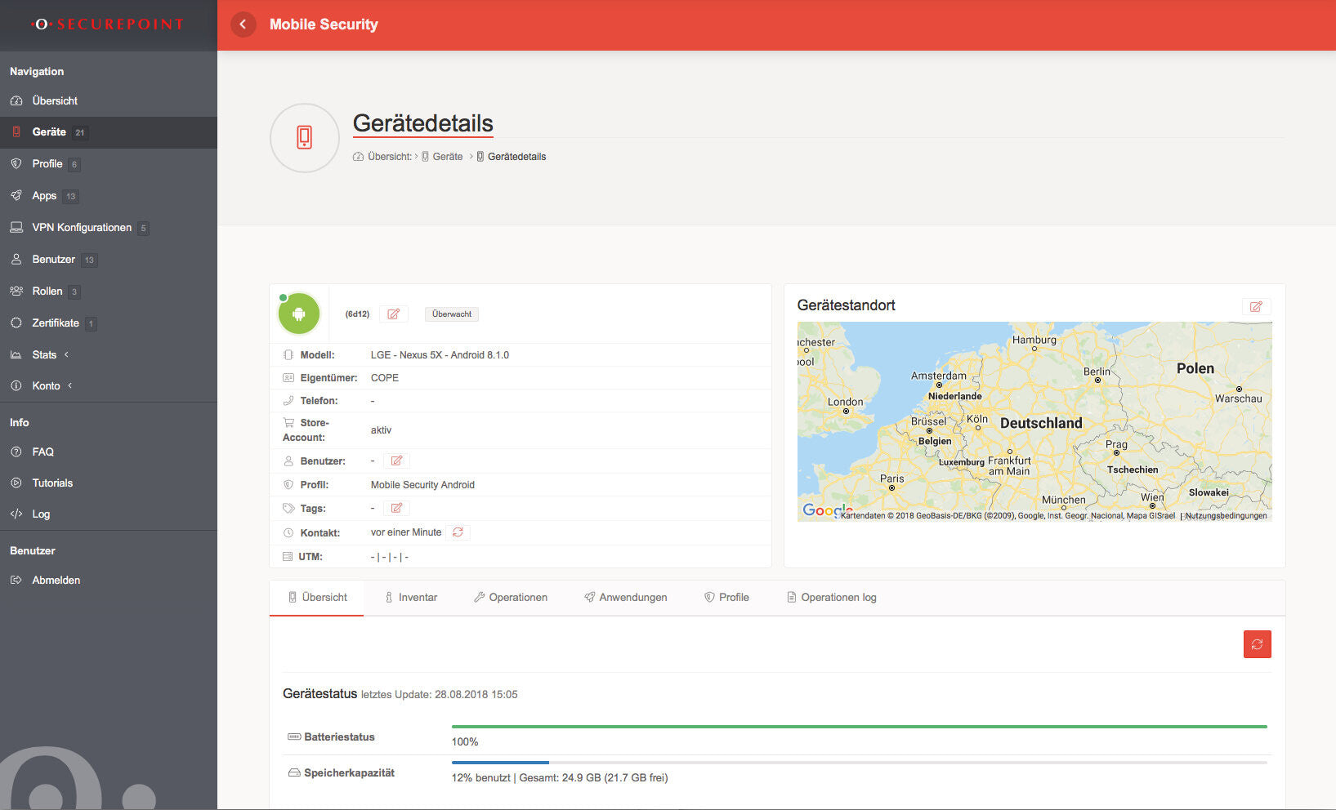The height and width of the screenshot is (810, 1336).
Task: Open the Operationen log tab
Action: pos(831,598)
